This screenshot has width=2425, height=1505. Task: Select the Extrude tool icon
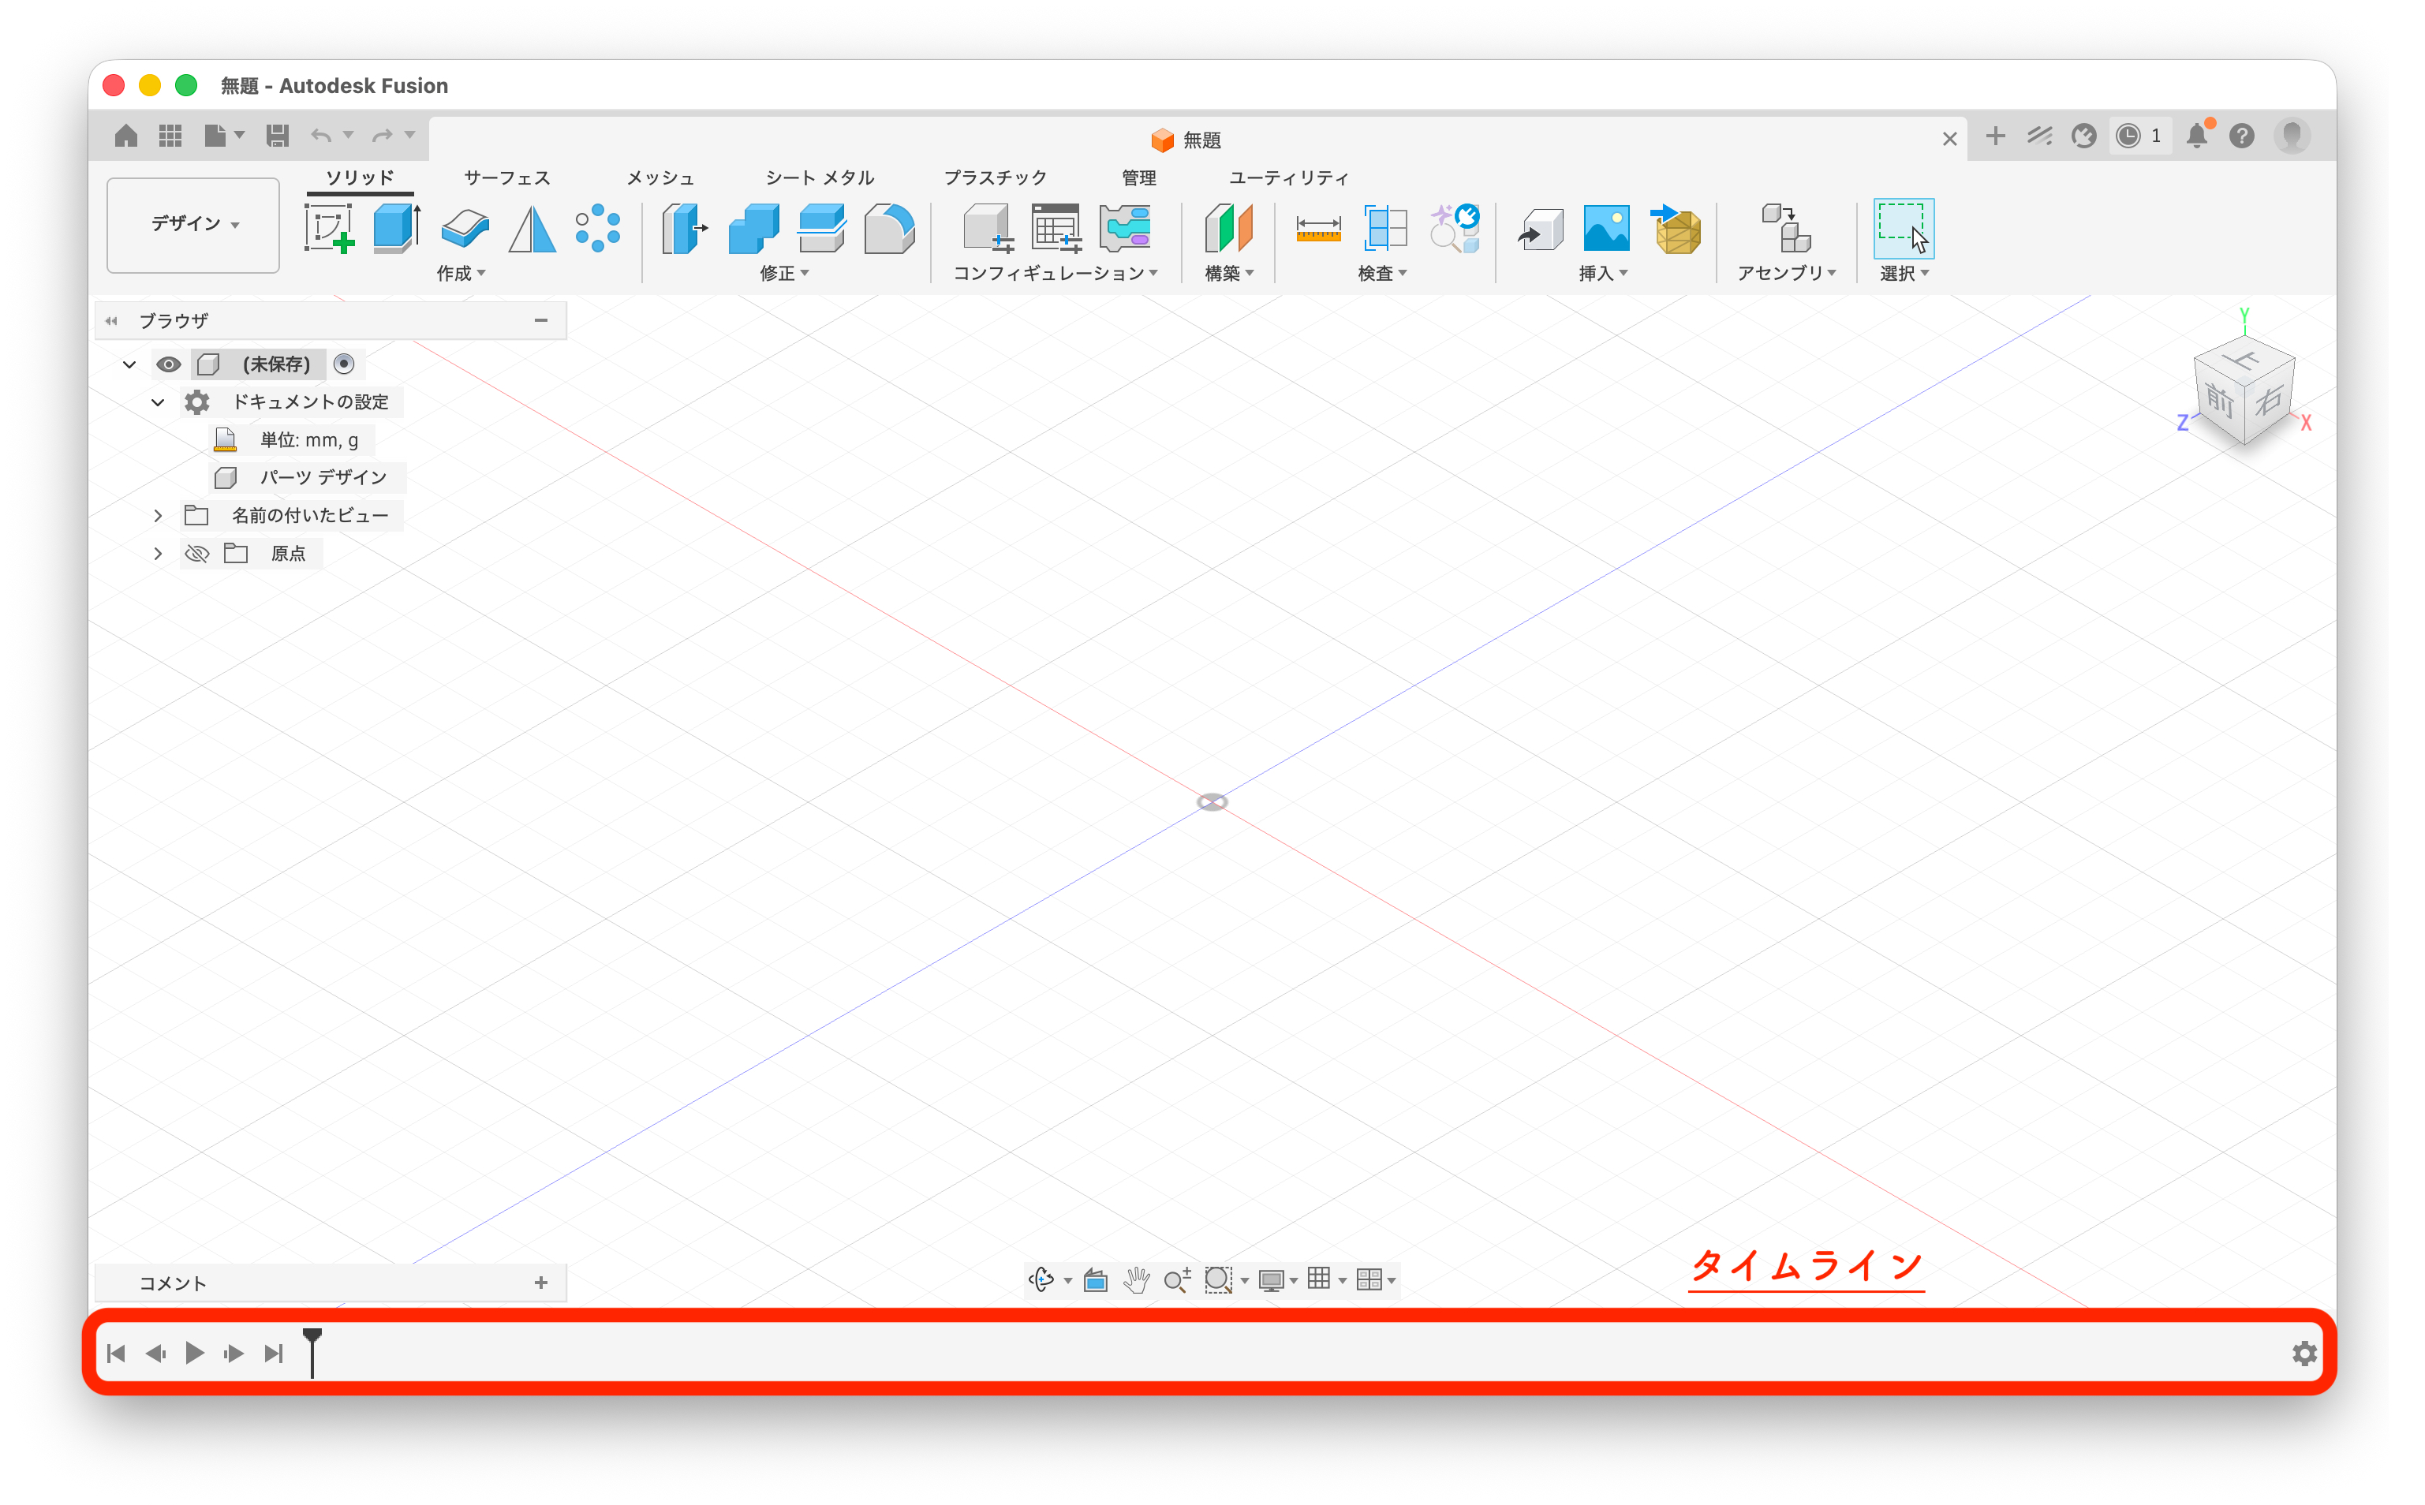396,228
